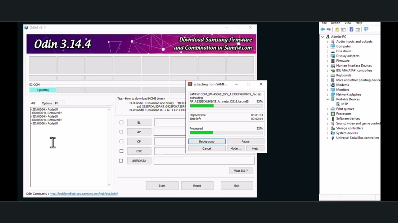Expand Universal Serial Bus controllers
Image resolution: width=398 pixels, height=223 pixels.
coord(327,138)
